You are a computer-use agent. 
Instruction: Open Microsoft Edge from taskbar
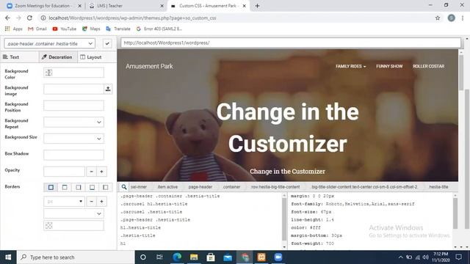click(x=177, y=257)
